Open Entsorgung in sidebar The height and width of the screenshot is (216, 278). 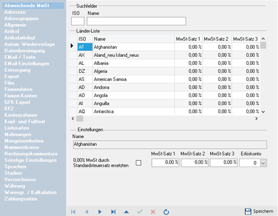(17, 70)
